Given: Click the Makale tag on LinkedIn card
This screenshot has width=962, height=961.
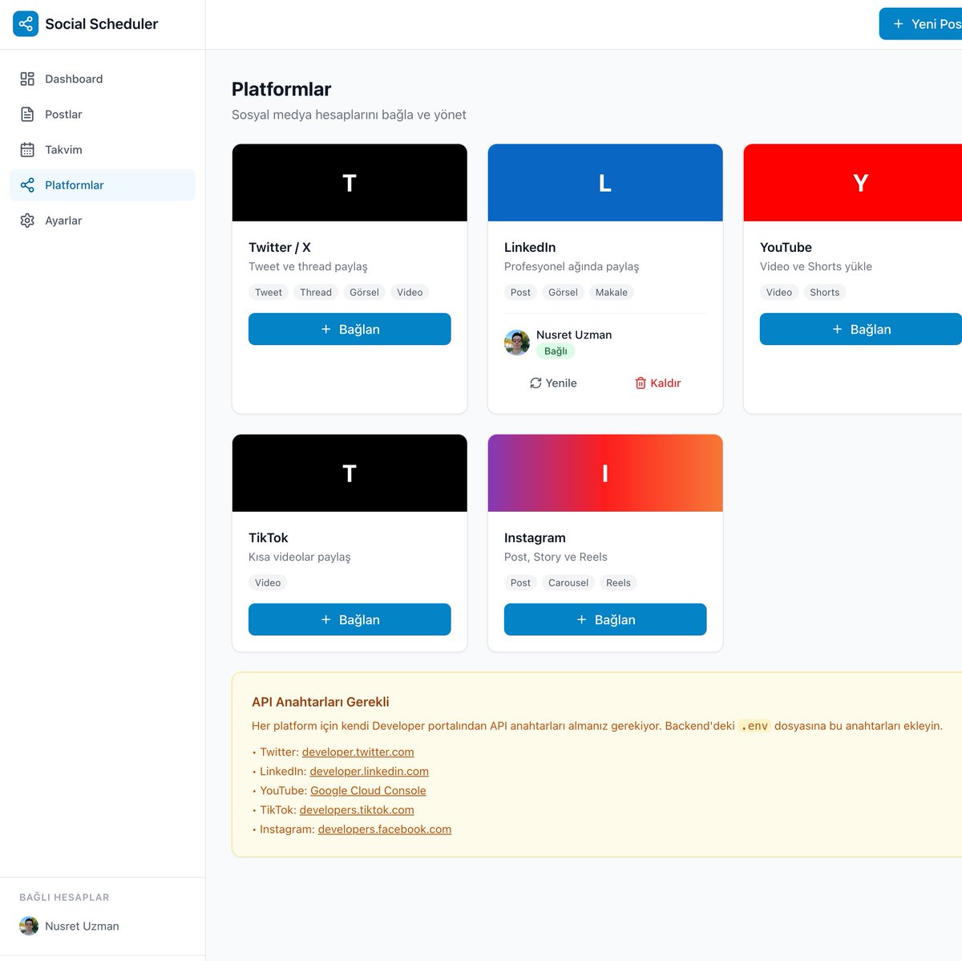Looking at the screenshot, I should (612, 292).
